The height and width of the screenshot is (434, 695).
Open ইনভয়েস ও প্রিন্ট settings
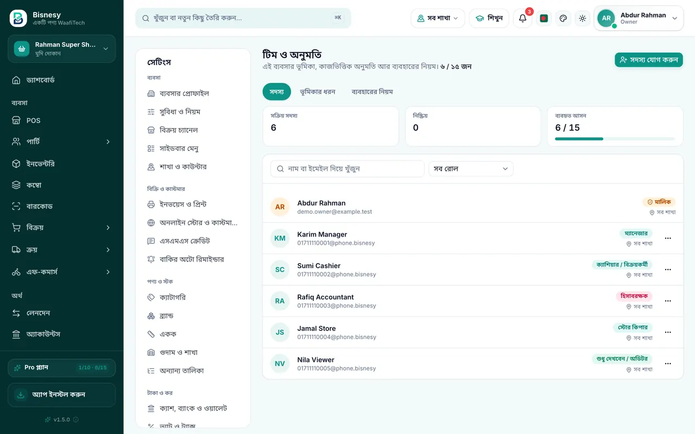tap(193, 205)
